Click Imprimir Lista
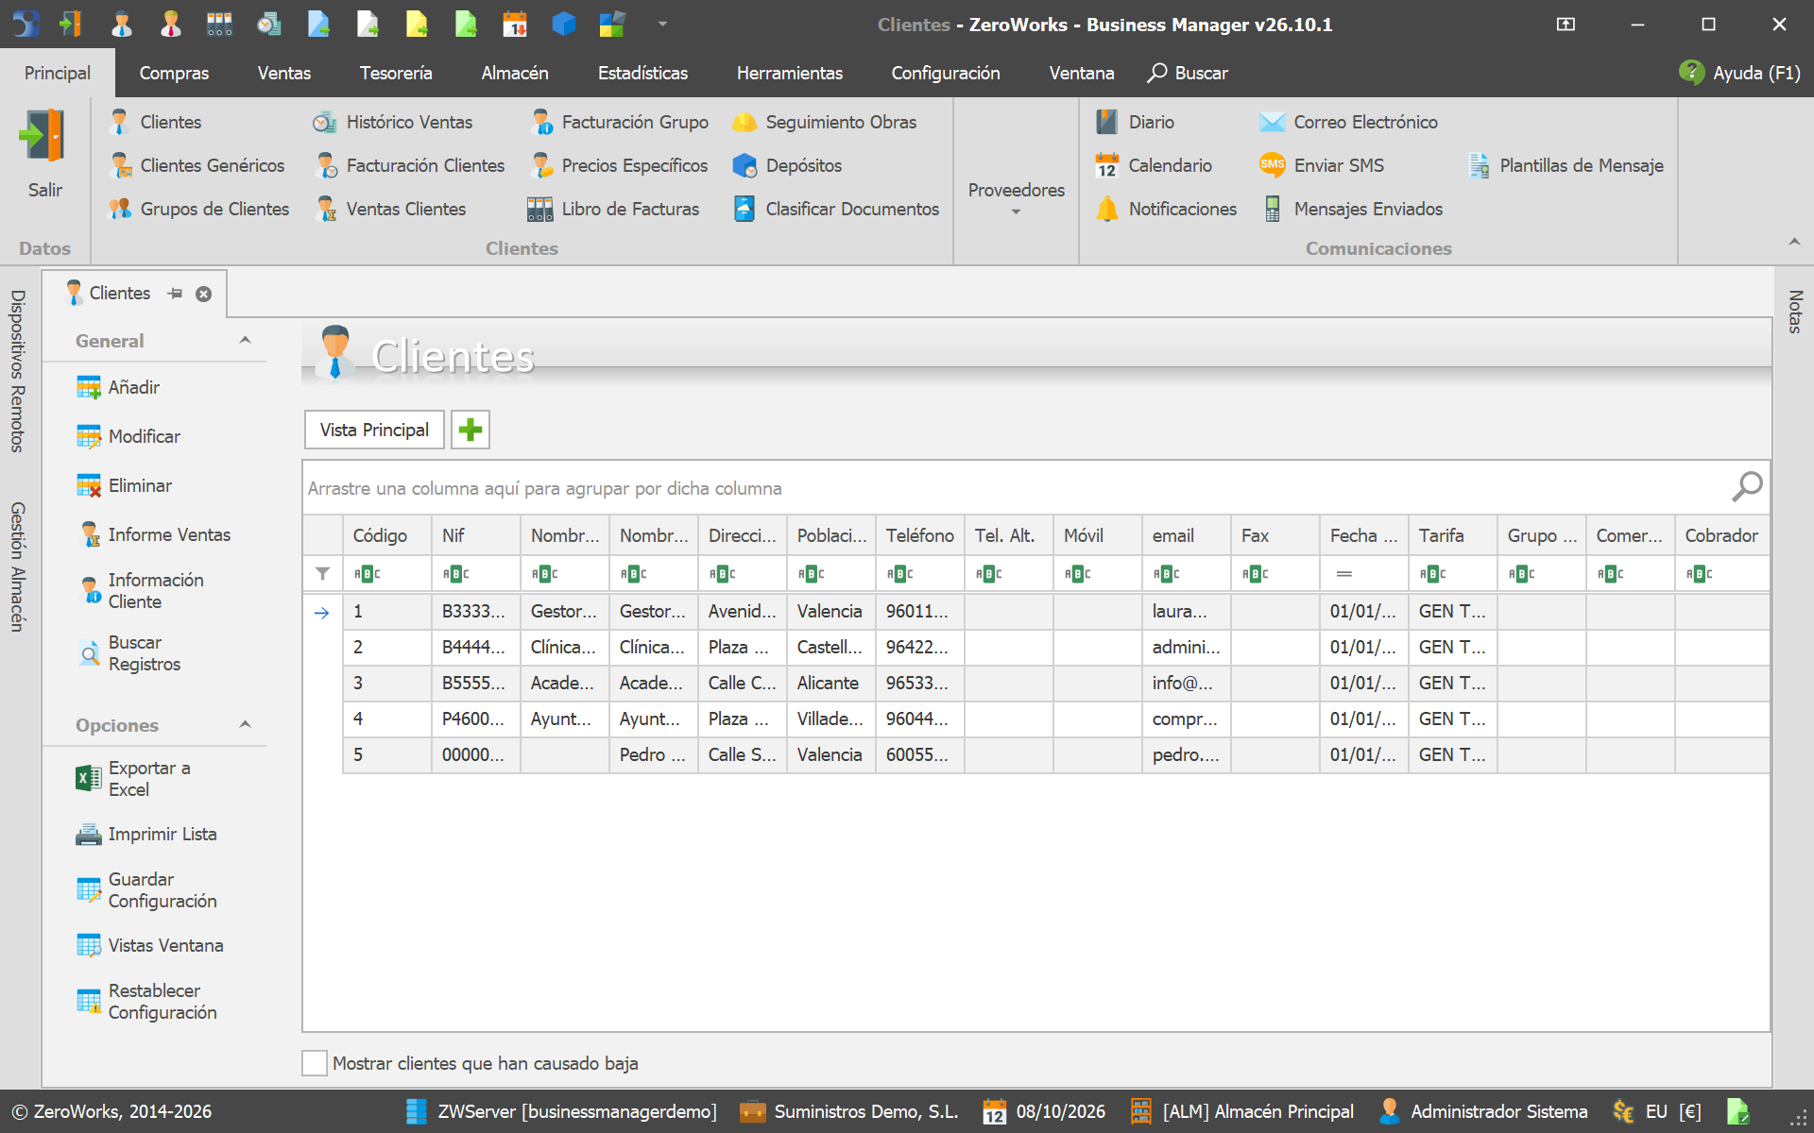1814x1133 pixels. click(146, 834)
